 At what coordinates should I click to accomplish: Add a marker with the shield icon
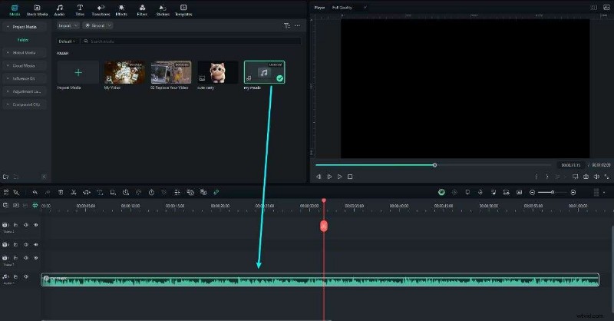[x=467, y=193]
